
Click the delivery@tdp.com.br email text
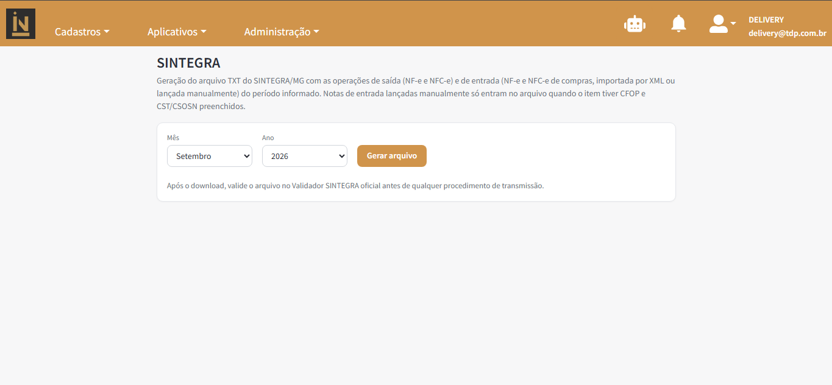(x=788, y=34)
